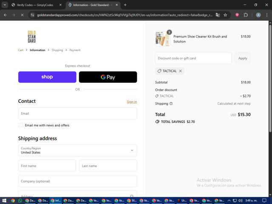The width and height of the screenshot is (272, 204).
Task: Click the address bar URL
Action: pyautogui.click(x=125, y=15)
